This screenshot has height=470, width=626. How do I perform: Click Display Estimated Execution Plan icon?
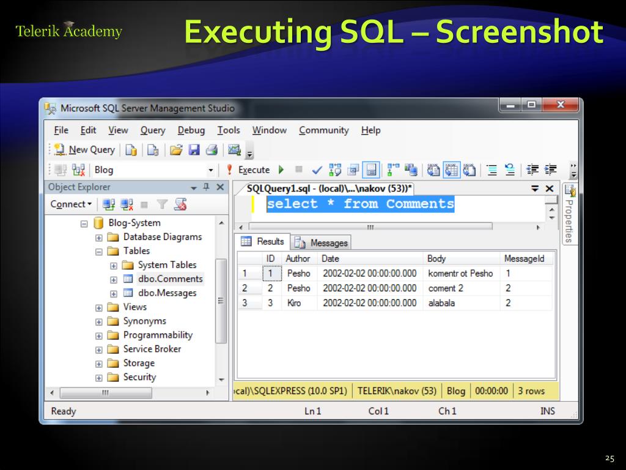point(335,170)
